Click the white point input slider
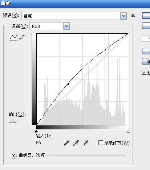The height and width of the screenshot is (170, 150). coord(128,131)
